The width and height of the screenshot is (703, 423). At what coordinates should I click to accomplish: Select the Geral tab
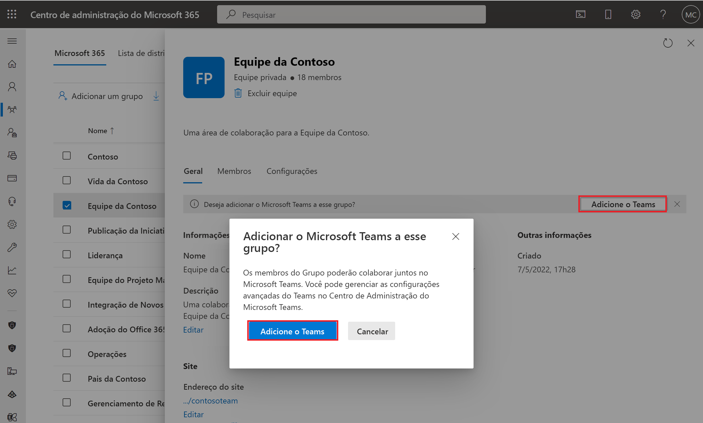[x=193, y=171]
